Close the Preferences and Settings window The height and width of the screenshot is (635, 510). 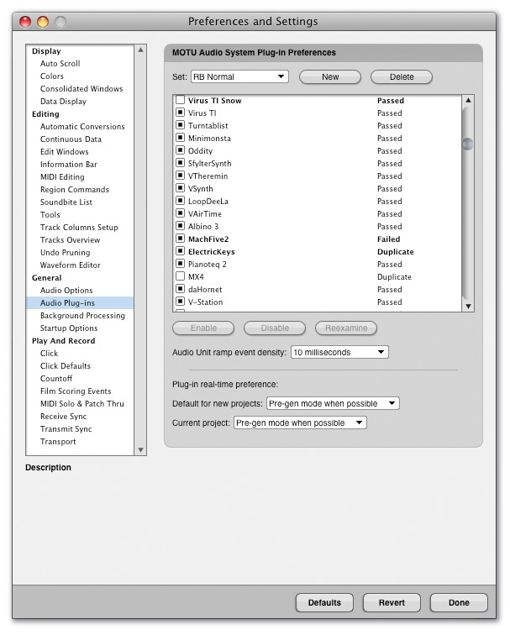(25, 22)
